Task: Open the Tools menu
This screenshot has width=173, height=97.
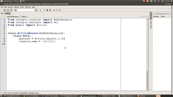Action: tap(22, 7)
